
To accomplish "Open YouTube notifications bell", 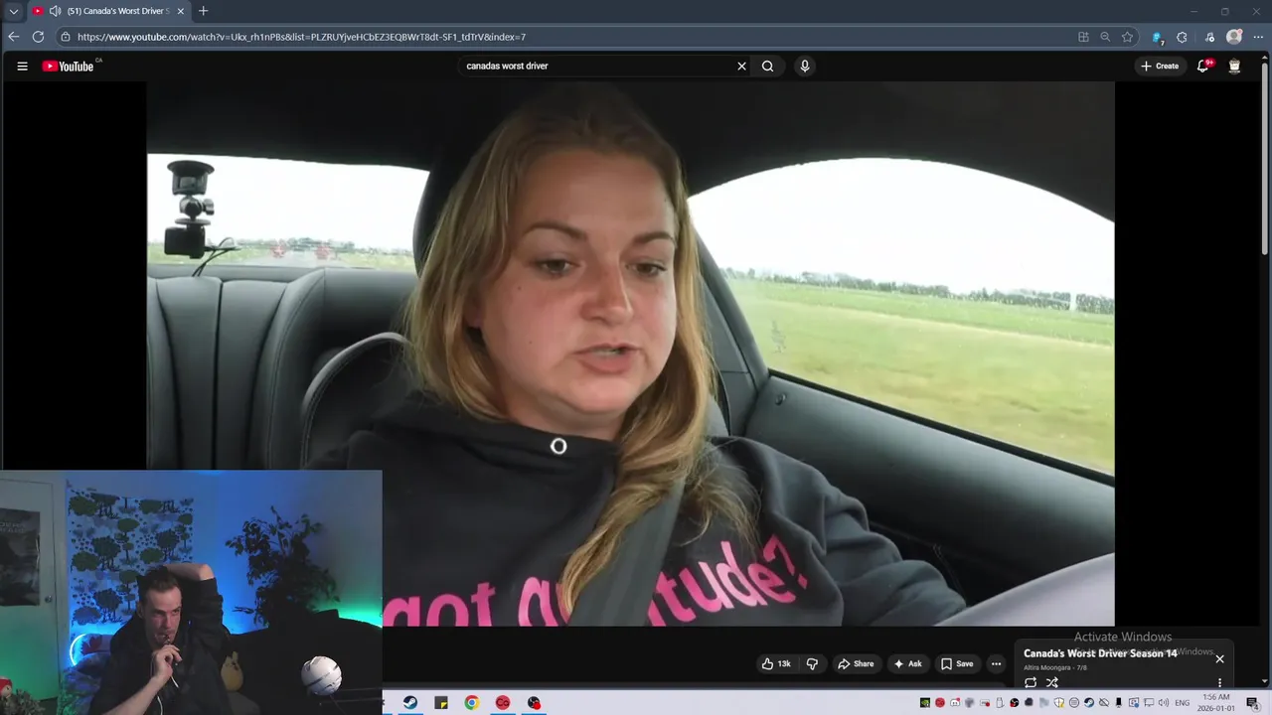I will tap(1202, 67).
